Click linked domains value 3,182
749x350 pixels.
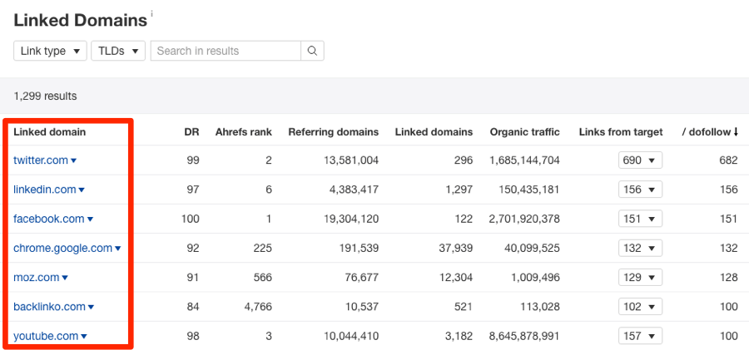tap(459, 336)
